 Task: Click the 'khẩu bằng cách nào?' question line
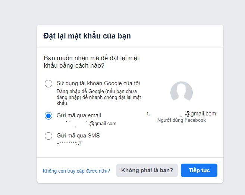tap(74, 66)
